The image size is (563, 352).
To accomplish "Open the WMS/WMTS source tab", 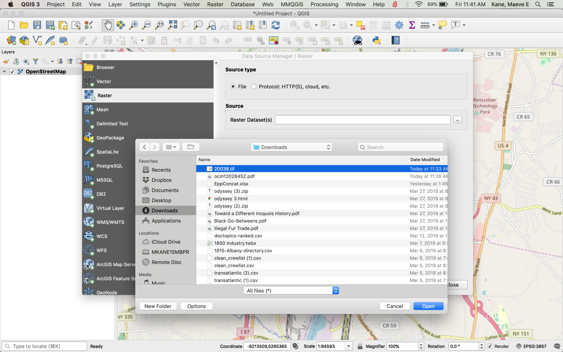I will 110,222.
